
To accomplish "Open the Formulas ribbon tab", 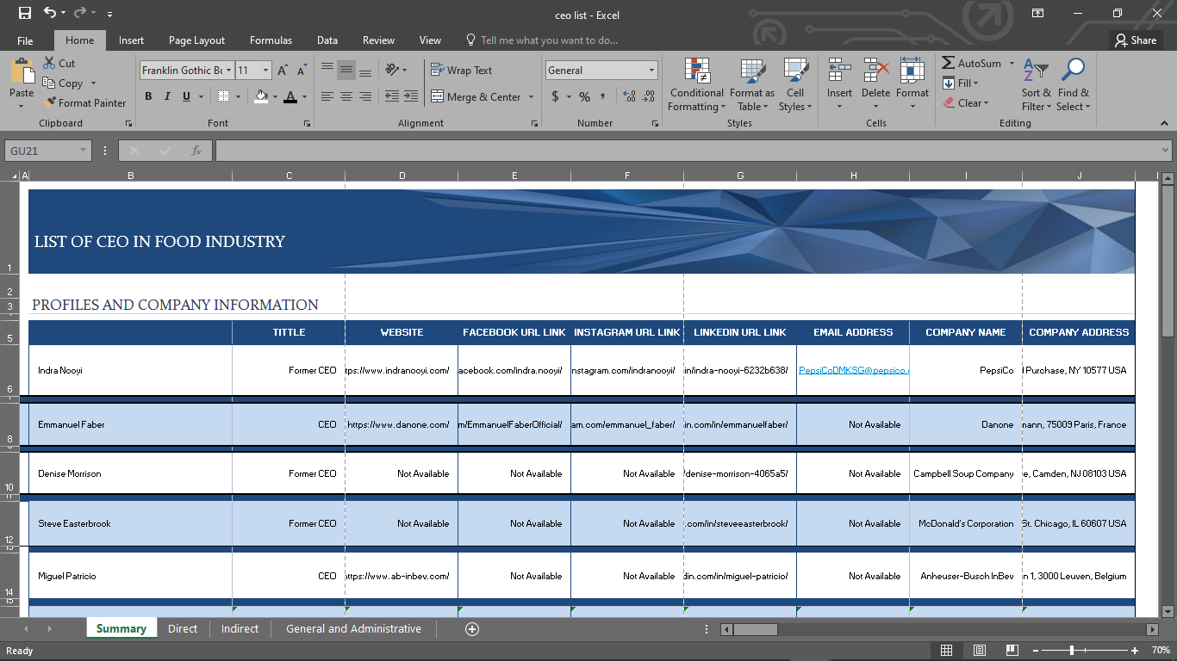I will tap(271, 40).
